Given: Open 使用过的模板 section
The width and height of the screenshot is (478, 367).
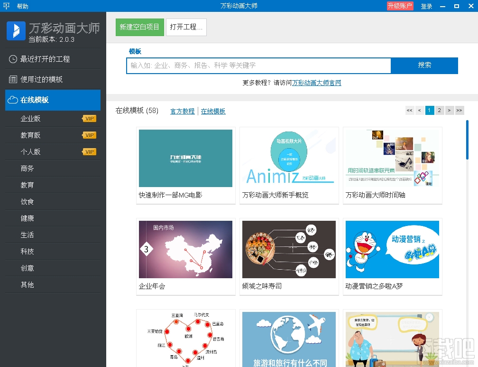Looking at the screenshot, I should (x=53, y=79).
